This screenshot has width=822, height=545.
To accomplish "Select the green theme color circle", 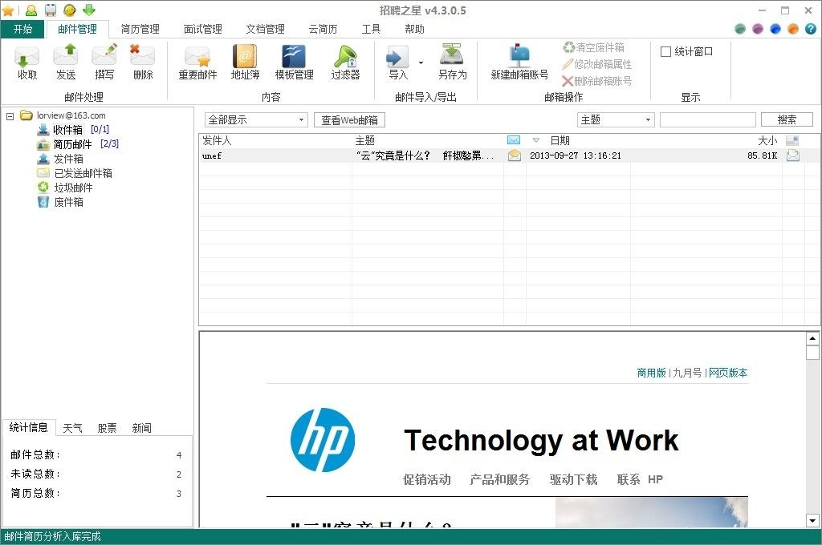I will (740, 29).
